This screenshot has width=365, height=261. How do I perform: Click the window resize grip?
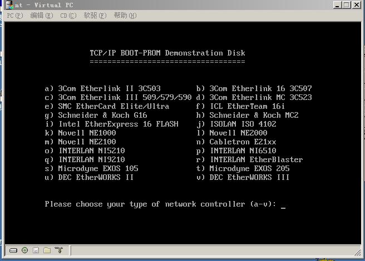click(357, 252)
